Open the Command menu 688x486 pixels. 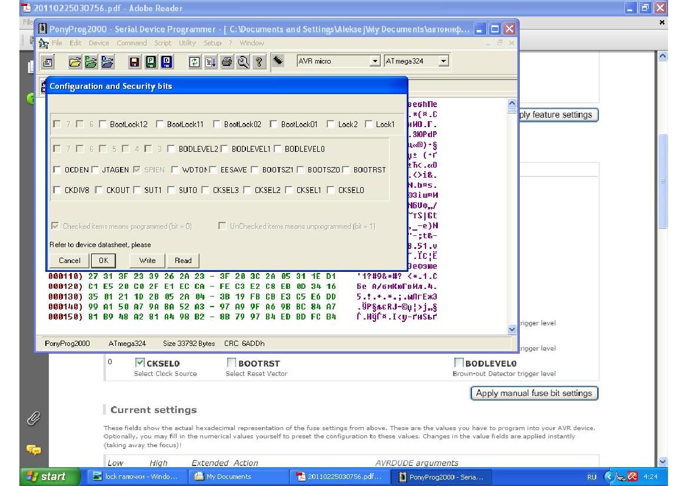(x=131, y=43)
